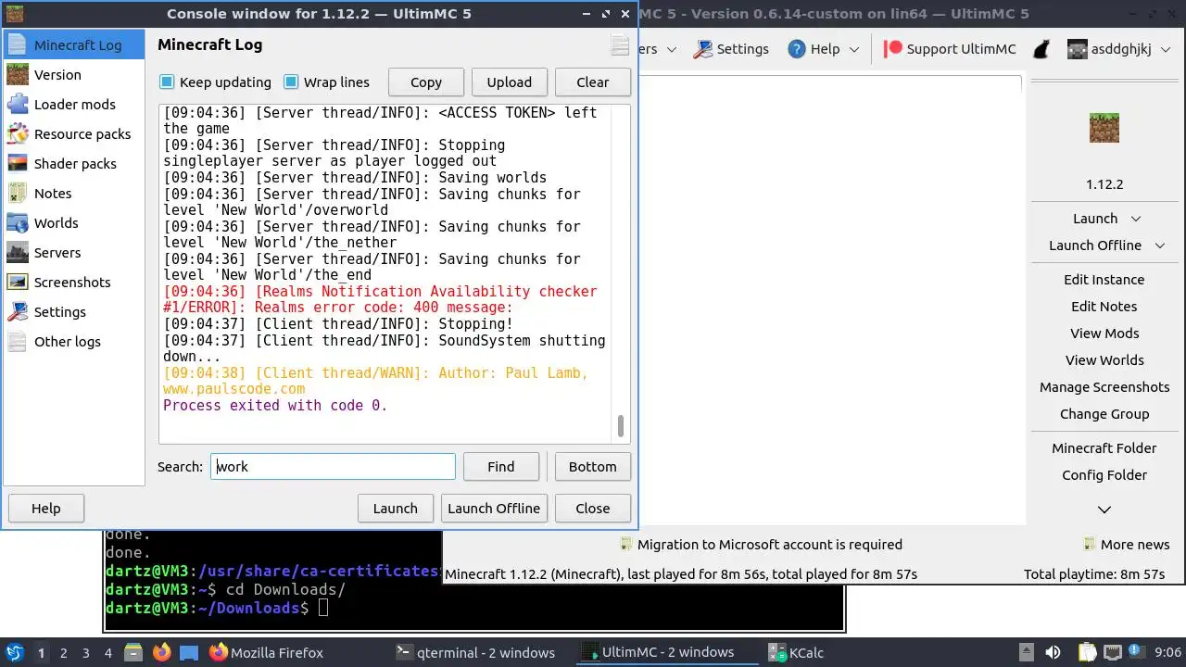Switch to virtual desktop 2

coord(63,652)
